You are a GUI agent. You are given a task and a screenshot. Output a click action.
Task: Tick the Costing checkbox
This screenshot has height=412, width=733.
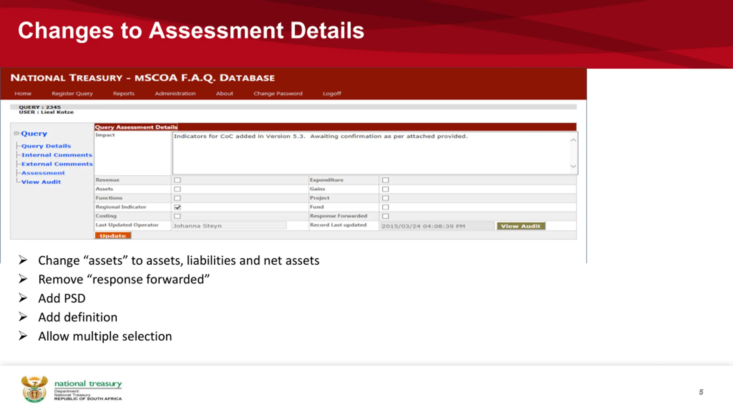[178, 216]
